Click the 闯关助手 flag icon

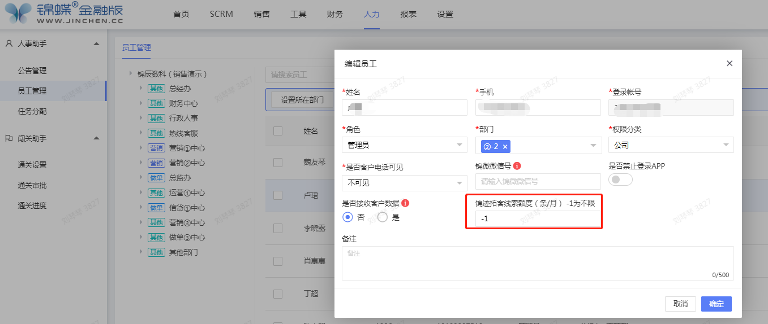9,138
